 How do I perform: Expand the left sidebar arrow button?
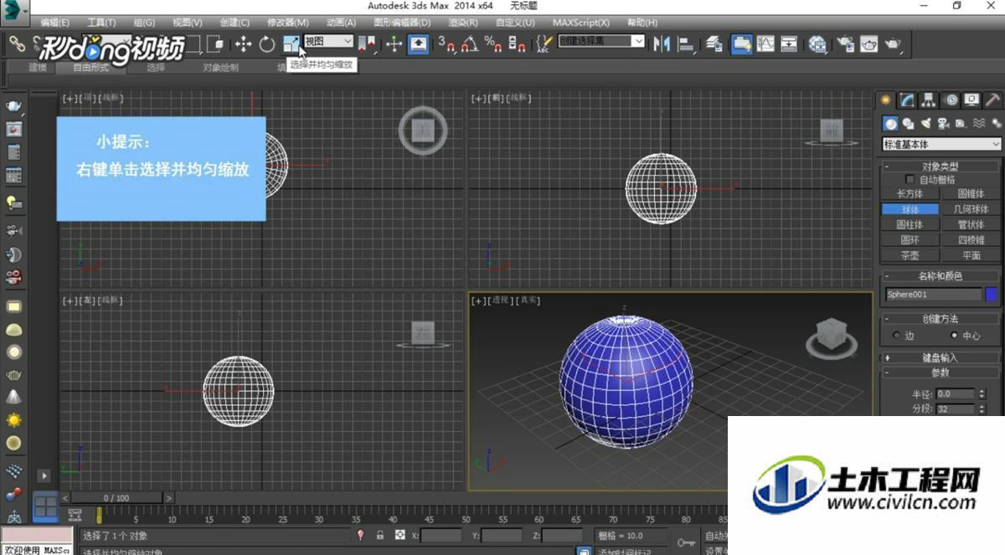(44, 475)
